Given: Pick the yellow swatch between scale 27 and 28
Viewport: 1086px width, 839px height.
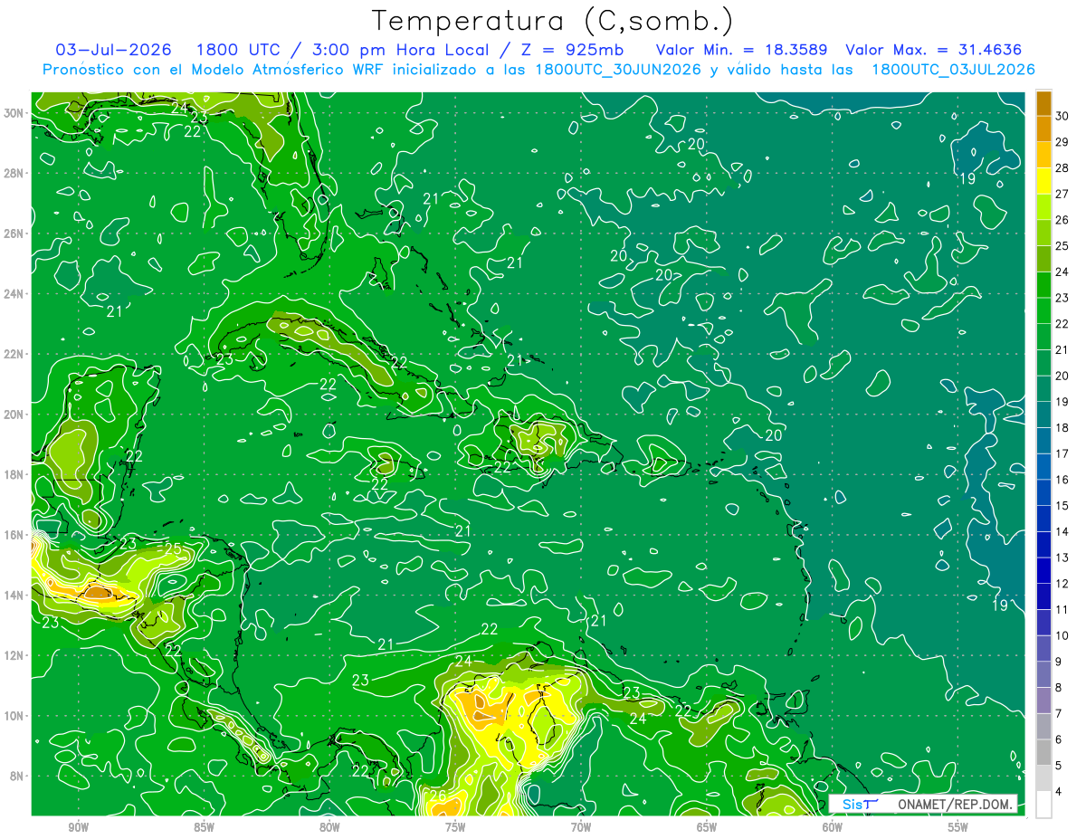Looking at the screenshot, I should coord(1043,181).
